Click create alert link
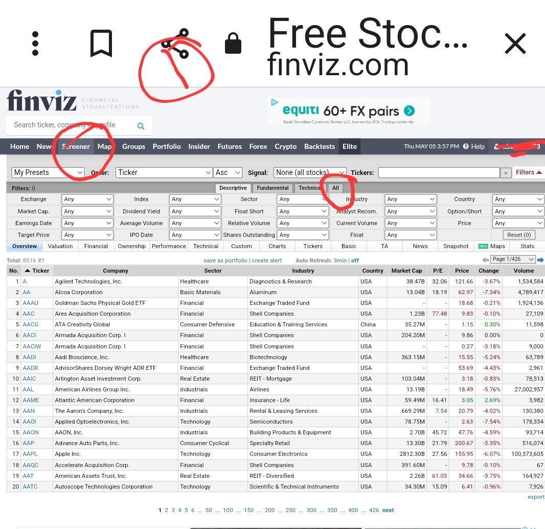Image resolution: width=545 pixels, height=529 pixels. click(266, 260)
